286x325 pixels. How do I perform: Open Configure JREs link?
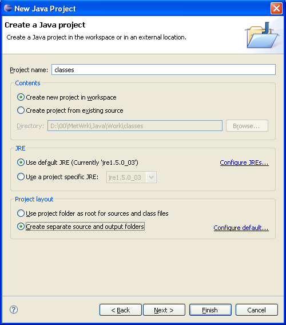pos(244,162)
